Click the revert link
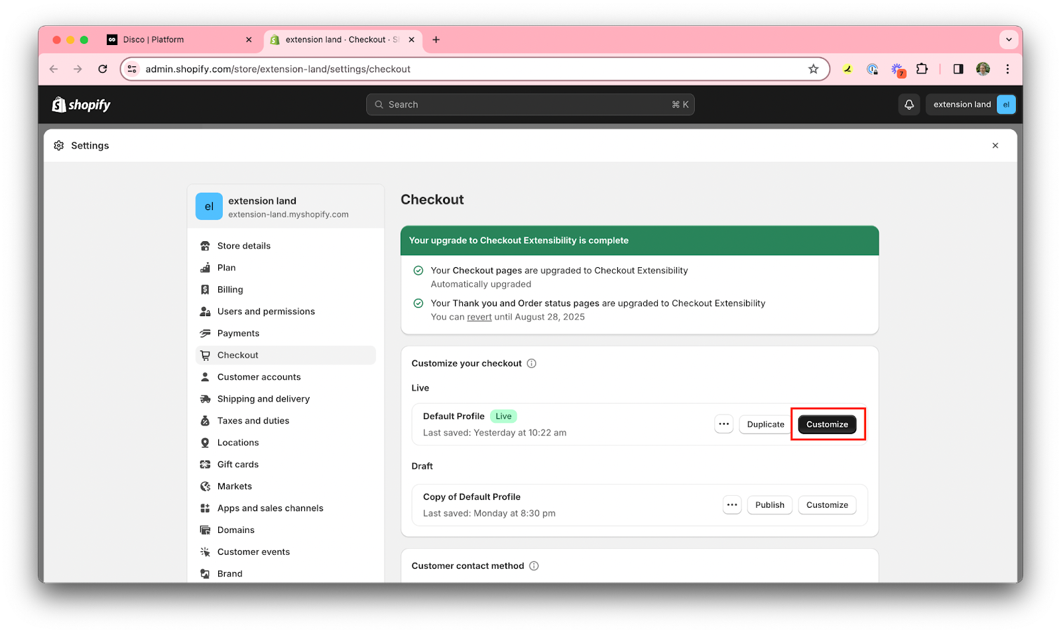Image resolution: width=1061 pixels, height=633 pixels. tap(479, 317)
